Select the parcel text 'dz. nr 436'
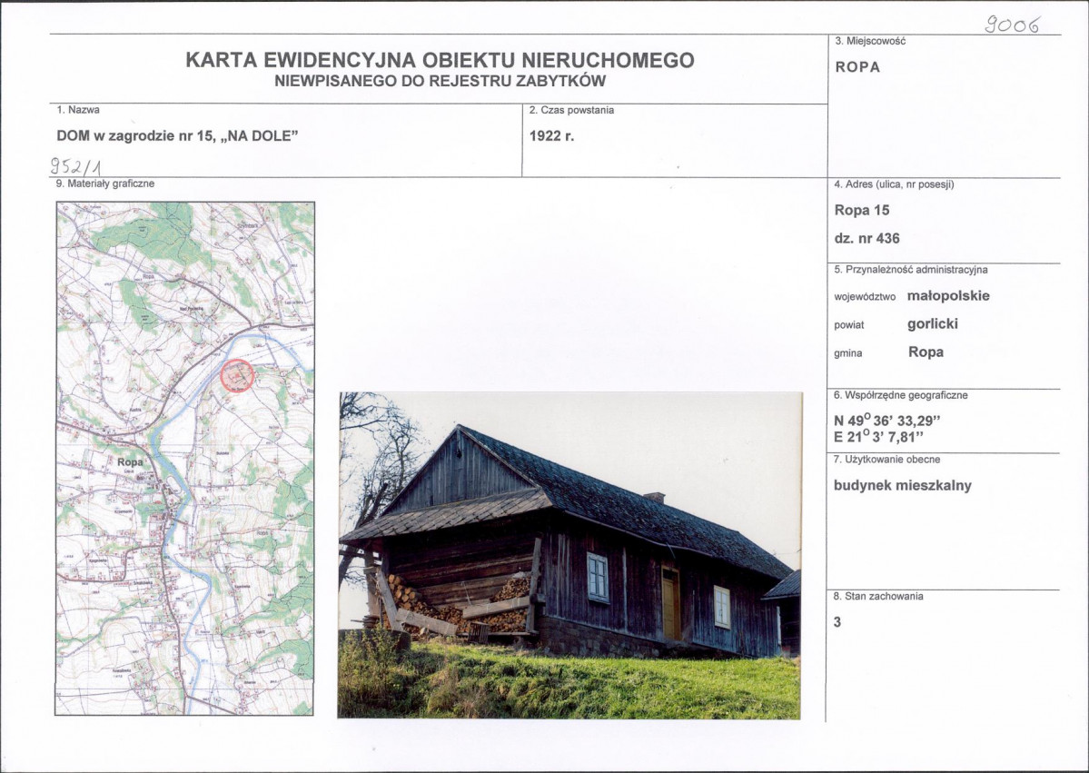 click(866, 238)
